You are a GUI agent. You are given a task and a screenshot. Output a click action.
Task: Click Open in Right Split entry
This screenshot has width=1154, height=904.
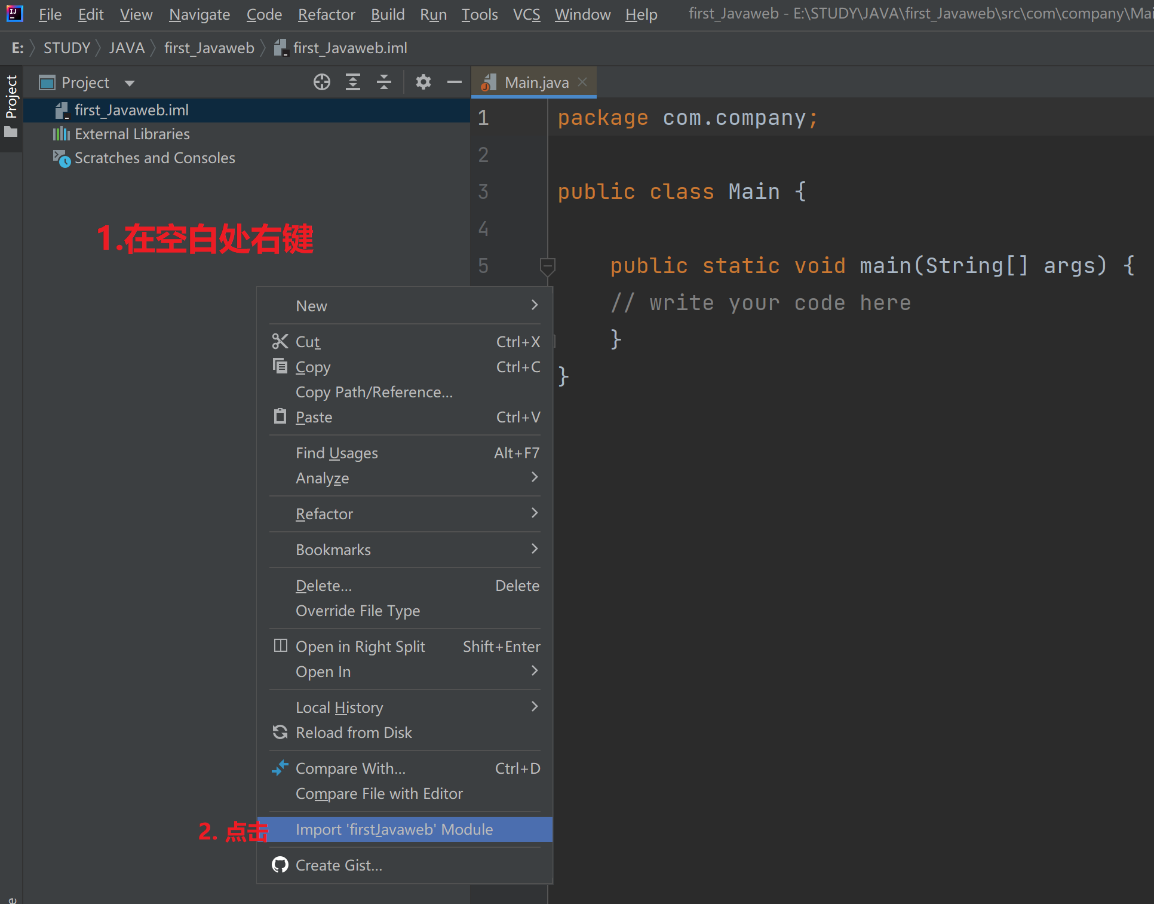[360, 646]
